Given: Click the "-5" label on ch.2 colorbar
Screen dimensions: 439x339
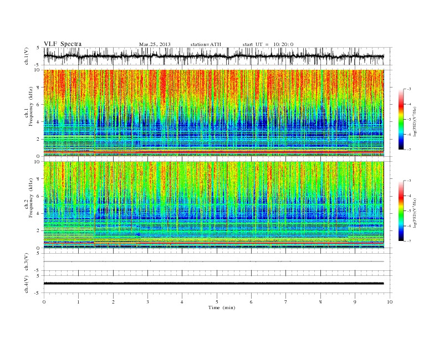Looking at the screenshot, I should [x=409, y=210].
